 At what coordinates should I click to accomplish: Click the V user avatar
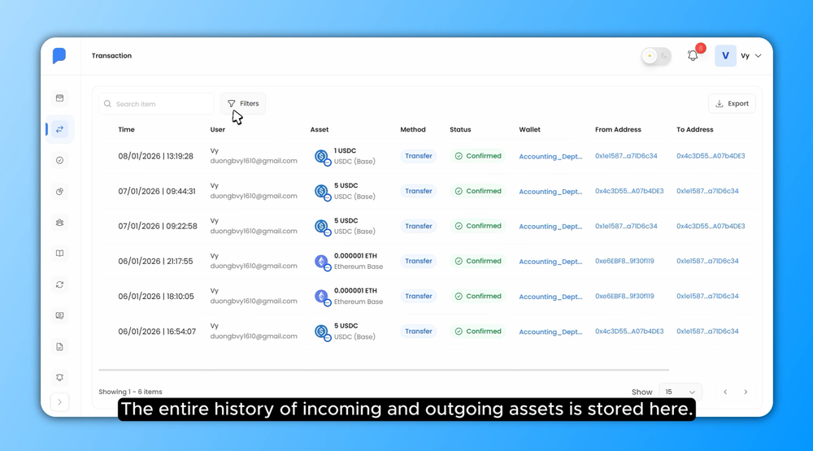[725, 55]
